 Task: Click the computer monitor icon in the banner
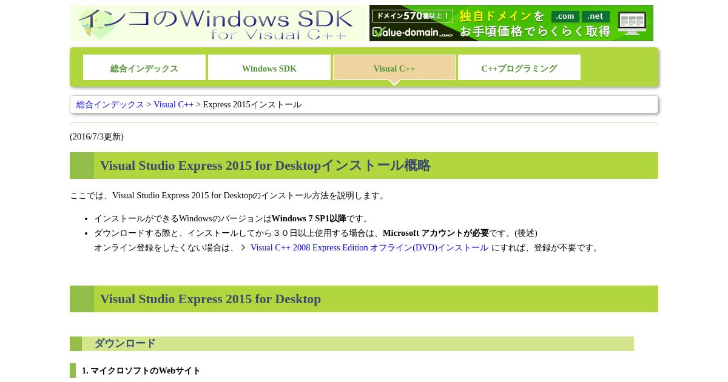632,23
